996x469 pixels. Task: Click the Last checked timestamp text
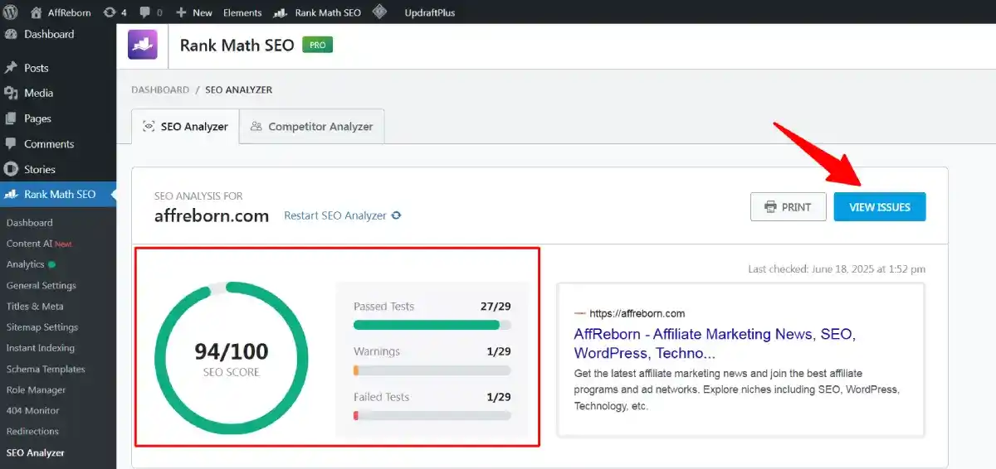(837, 269)
